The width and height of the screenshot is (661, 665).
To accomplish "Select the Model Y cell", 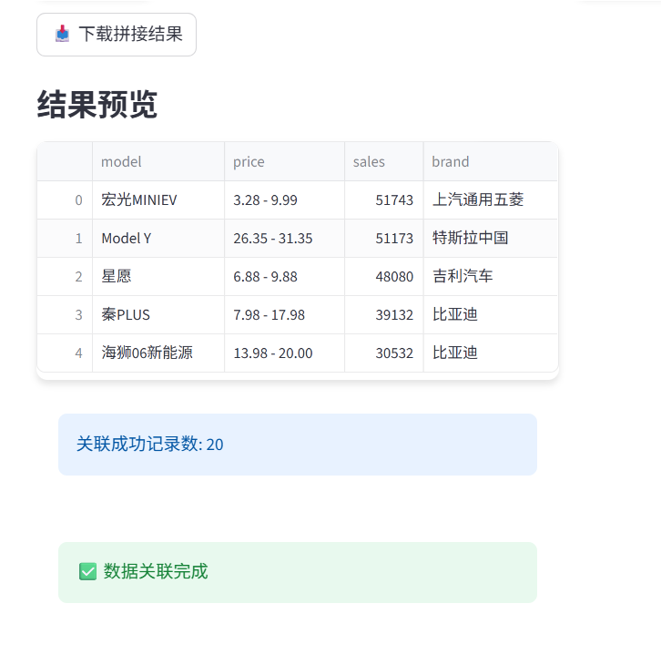I will click(158, 239).
